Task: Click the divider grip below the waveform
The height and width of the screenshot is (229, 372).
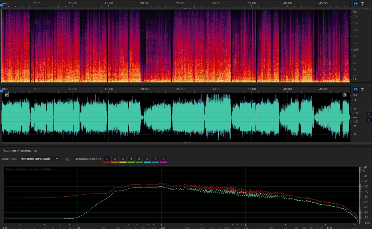Action: click(x=187, y=143)
